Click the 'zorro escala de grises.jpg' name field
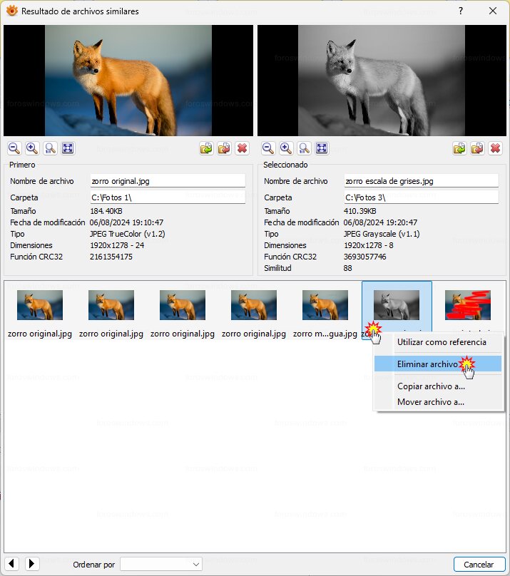Viewport: 510px width, 576px height. click(422, 181)
